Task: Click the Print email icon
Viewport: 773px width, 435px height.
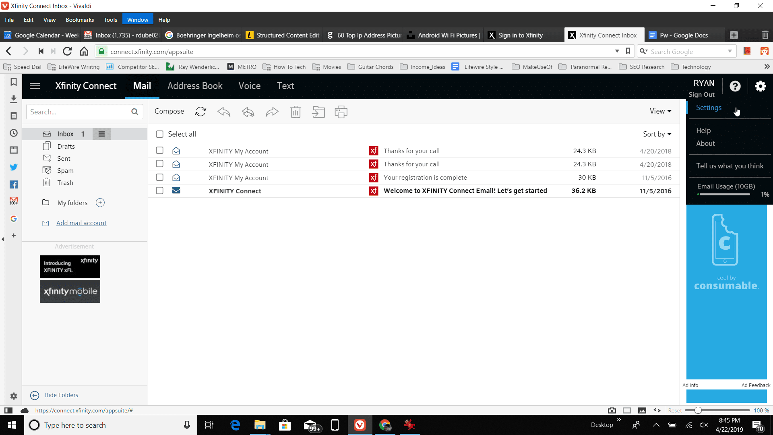Action: (341, 112)
